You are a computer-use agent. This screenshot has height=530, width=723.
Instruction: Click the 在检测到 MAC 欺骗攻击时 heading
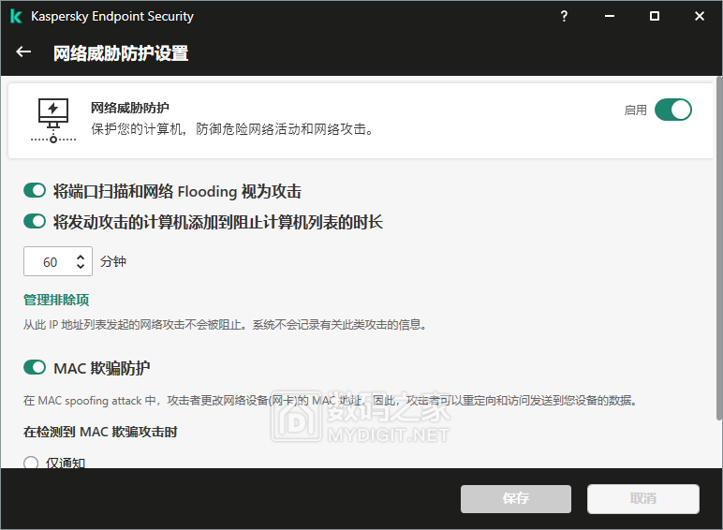100,432
